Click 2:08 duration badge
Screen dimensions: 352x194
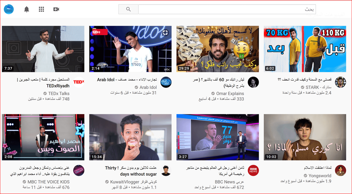[8, 157]
